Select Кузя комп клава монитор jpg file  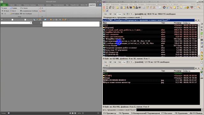(151, 82)
